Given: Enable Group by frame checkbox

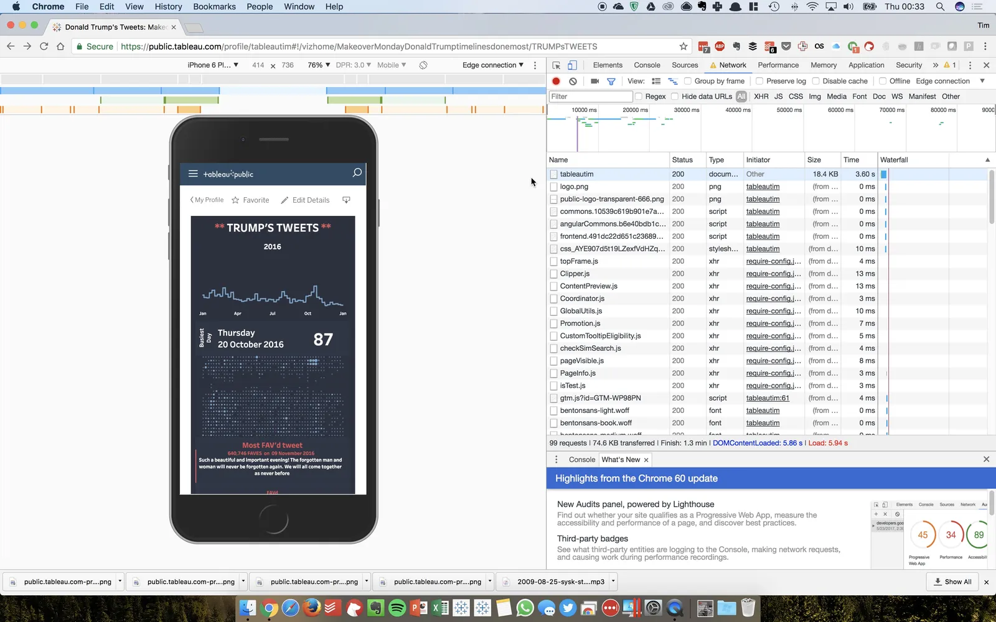Looking at the screenshot, I should tap(687, 81).
